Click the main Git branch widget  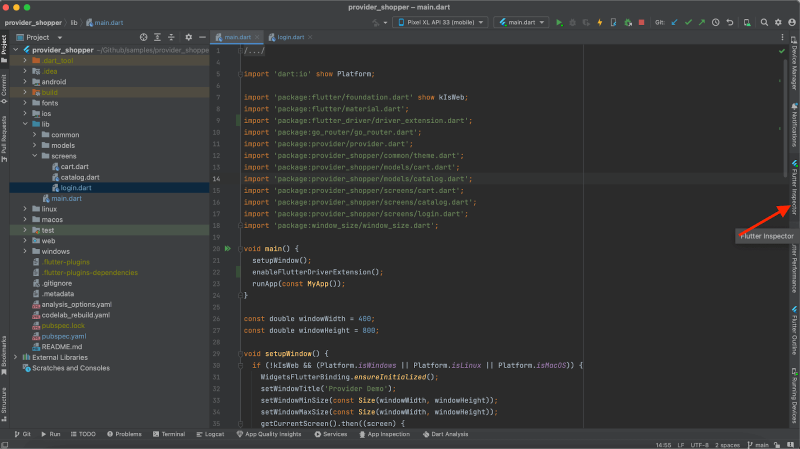point(758,445)
